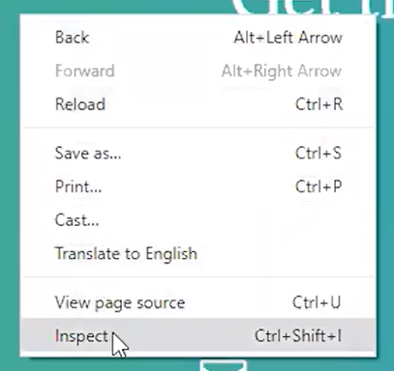The height and width of the screenshot is (371, 394).
Task: Click the Ctrl+Shift+I shortcut label
Action: coord(298,336)
